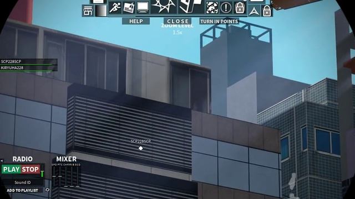Screen dimensions: 355x199
Task: Start radio with the PLAY button
Action: (11, 169)
